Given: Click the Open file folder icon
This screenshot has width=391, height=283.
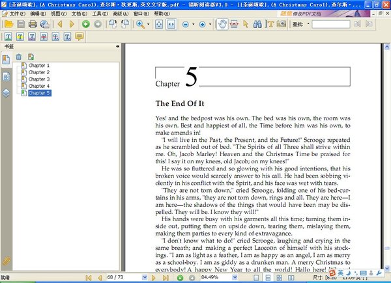Looking at the screenshot, I should (x=8, y=24).
